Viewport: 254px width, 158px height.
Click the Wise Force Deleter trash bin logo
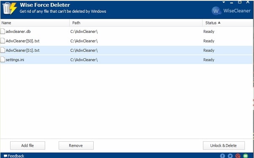(x=10, y=8)
